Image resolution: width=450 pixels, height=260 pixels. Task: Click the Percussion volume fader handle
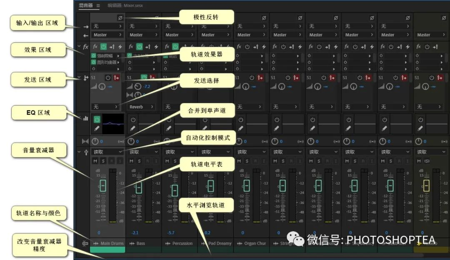coord(175,191)
